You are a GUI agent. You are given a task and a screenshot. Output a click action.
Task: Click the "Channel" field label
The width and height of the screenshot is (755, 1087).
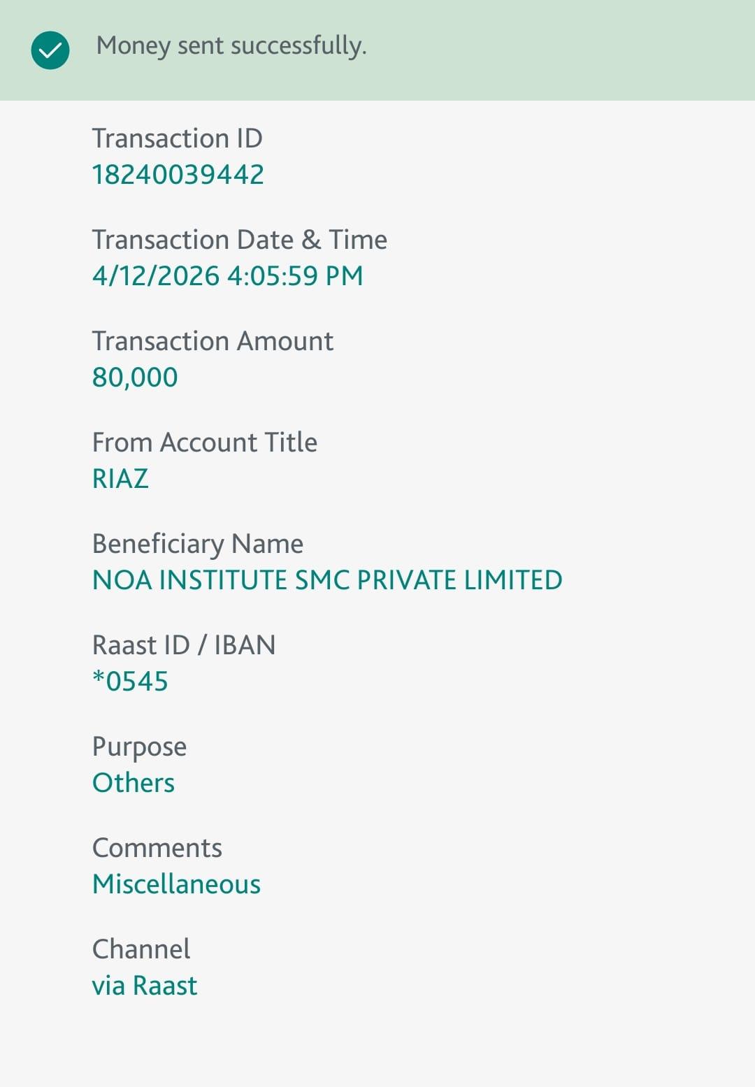click(141, 949)
